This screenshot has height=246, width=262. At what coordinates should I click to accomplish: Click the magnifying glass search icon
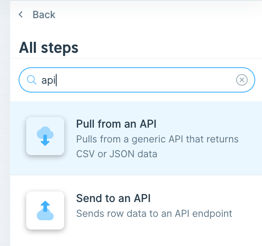click(x=31, y=80)
